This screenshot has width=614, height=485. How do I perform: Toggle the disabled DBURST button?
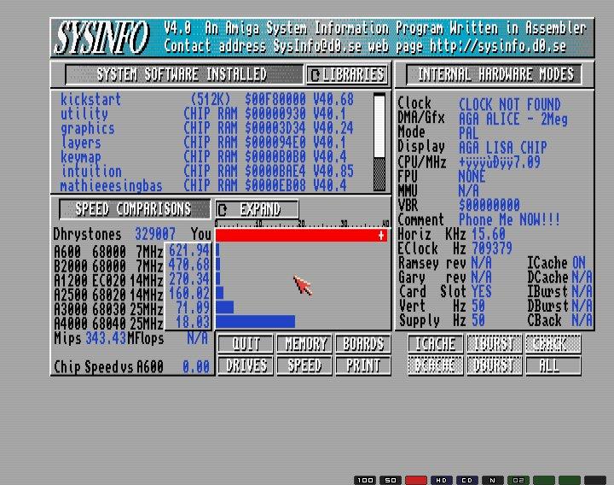tap(494, 365)
